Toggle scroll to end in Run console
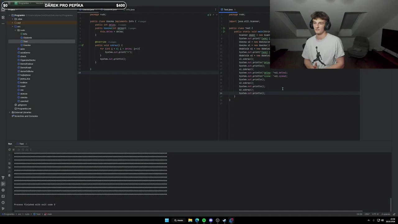 point(9,167)
